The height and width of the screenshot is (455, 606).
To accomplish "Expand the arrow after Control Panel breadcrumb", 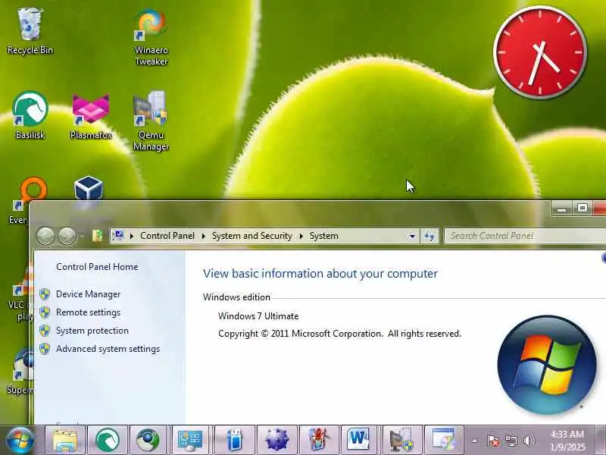I will pos(204,236).
